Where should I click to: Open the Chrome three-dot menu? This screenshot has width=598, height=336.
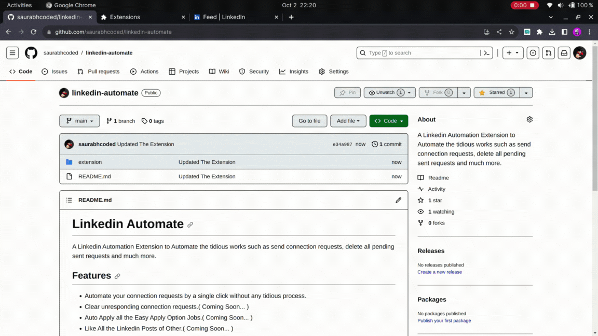(589, 32)
